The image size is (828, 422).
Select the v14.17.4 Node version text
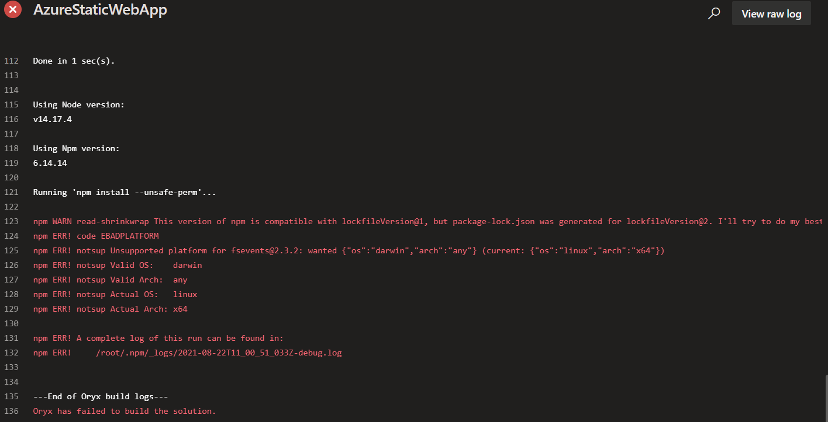tap(52, 118)
